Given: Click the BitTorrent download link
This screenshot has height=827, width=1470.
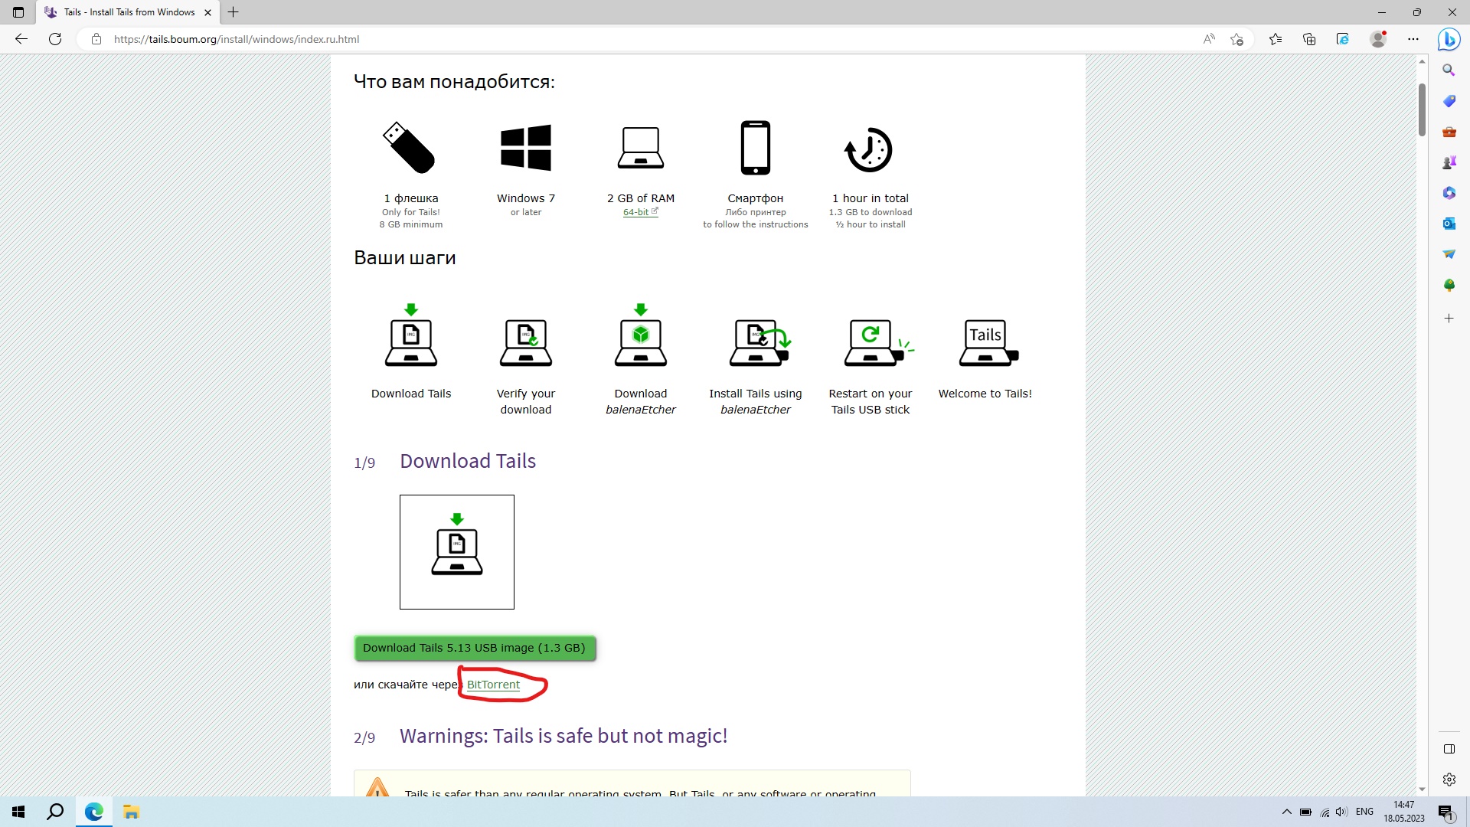Looking at the screenshot, I should pos(493,685).
